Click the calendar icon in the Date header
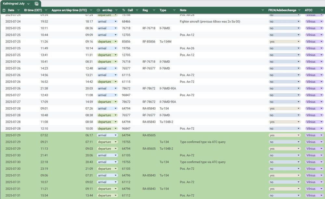 pos(4,10)
